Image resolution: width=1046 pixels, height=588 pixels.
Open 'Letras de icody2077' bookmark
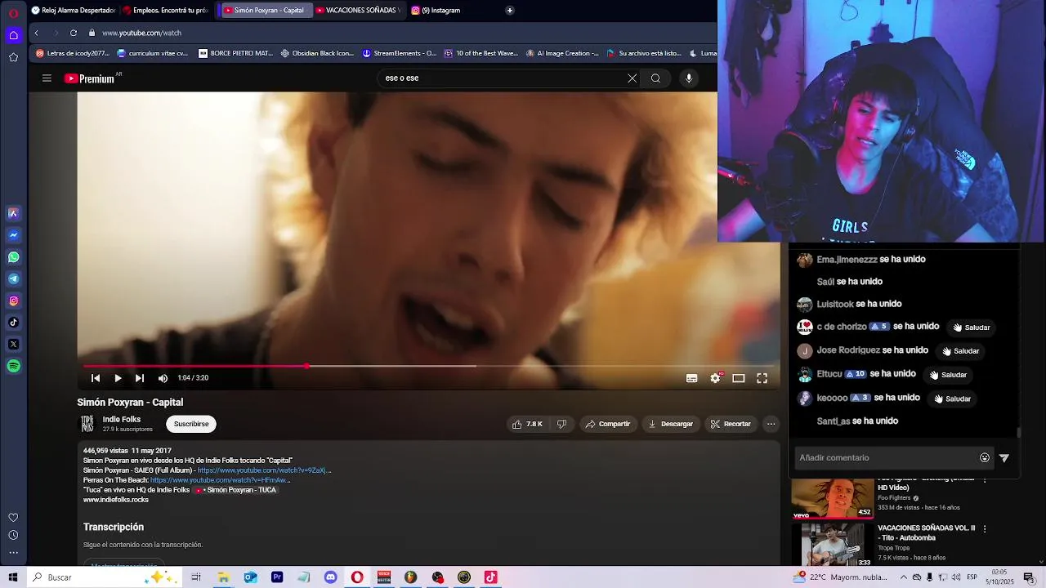coord(72,53)
